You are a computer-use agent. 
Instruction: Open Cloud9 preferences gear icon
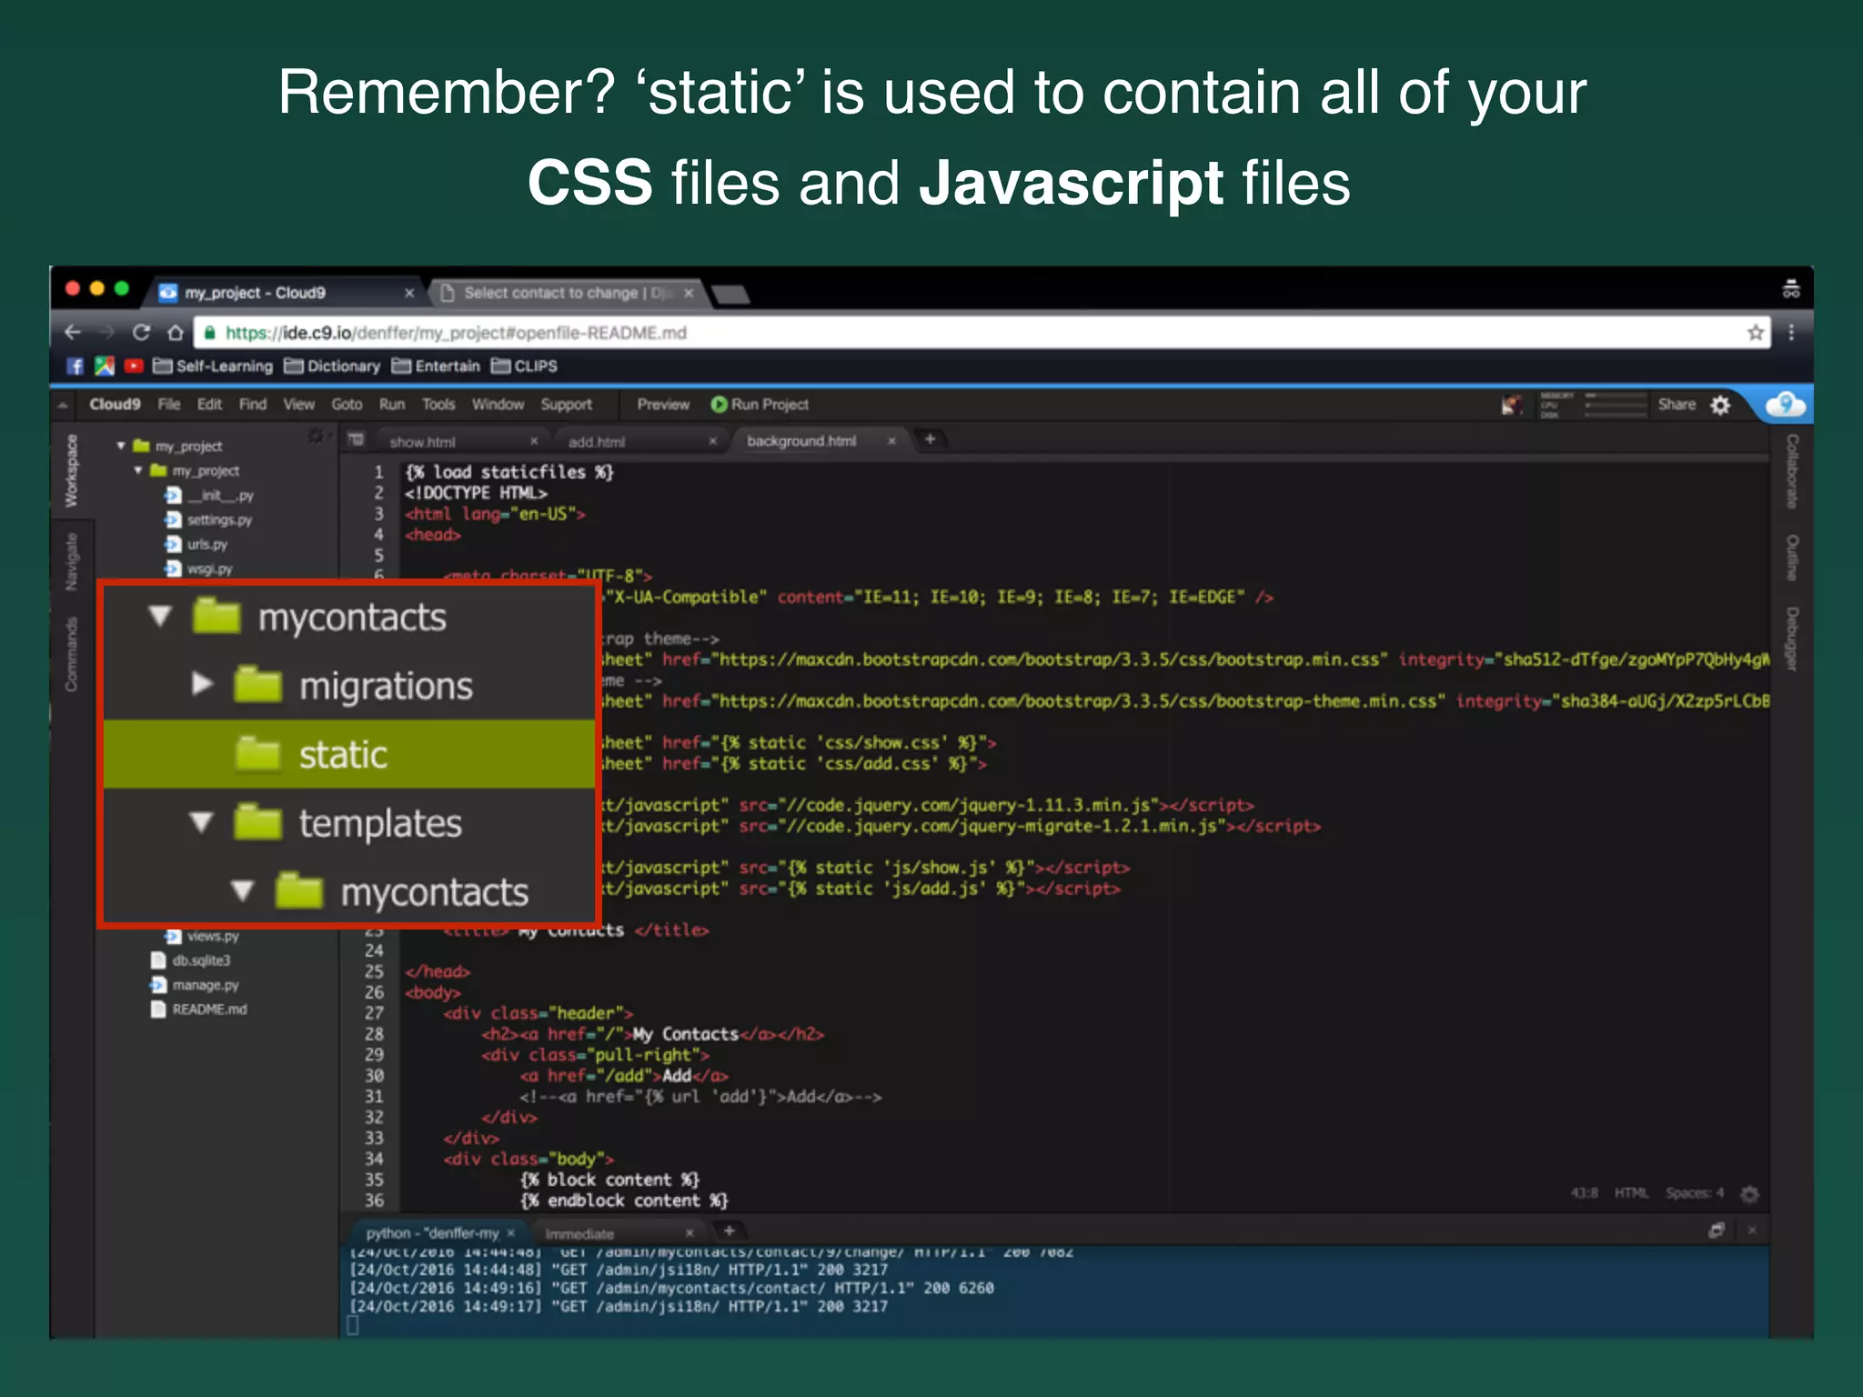[x=1720, y=405]
